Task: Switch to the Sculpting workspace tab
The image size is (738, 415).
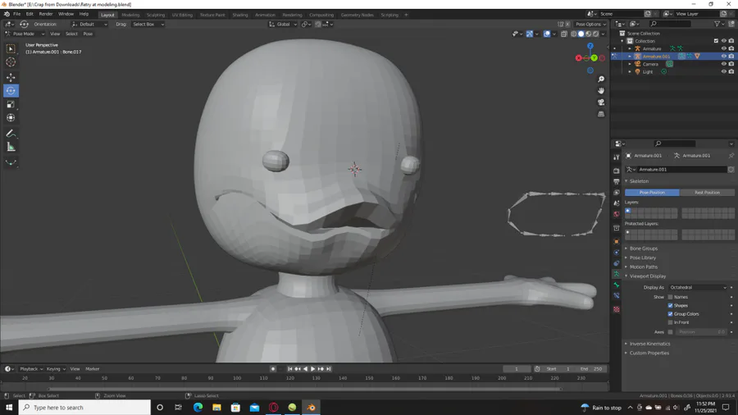Action: pyautogui.click(x=155, y=15)
